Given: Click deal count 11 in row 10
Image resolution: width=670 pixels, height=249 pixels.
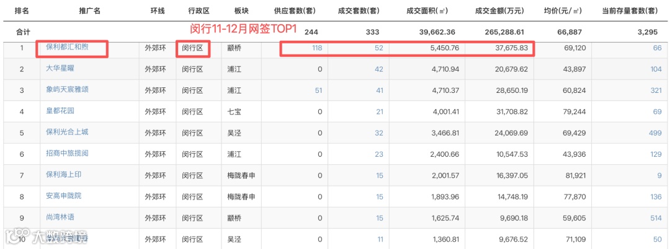Looking at the screenshot, I should pos(380,240).
